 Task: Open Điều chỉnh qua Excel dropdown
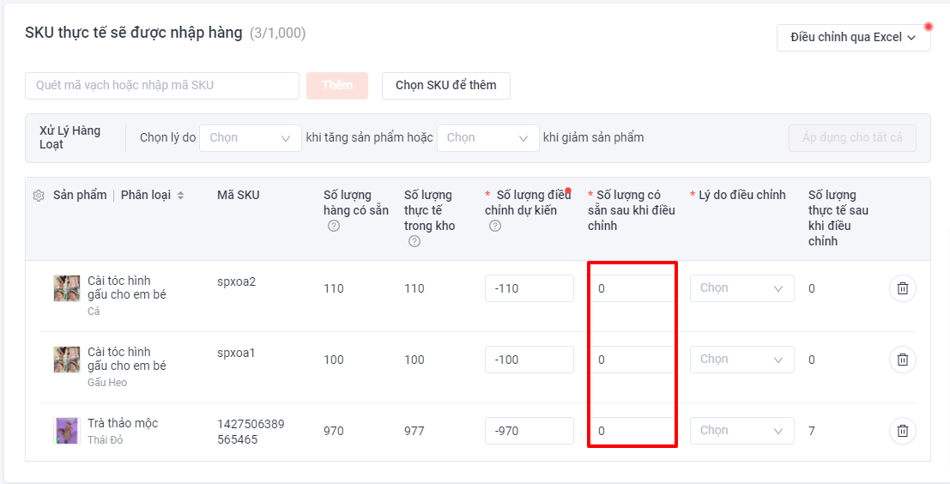coord(854,37)
